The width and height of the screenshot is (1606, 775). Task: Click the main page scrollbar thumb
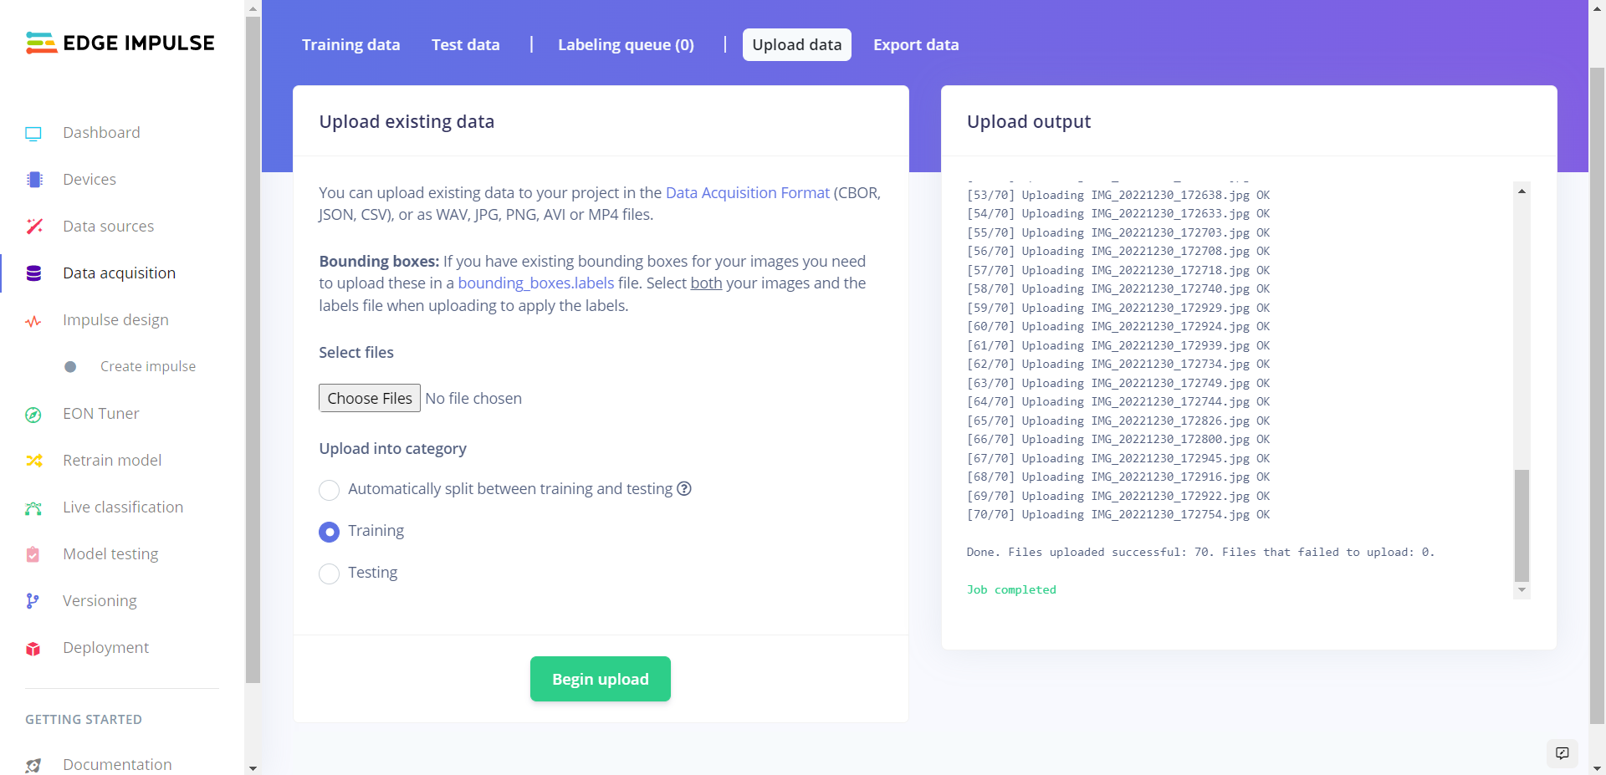1597,396
